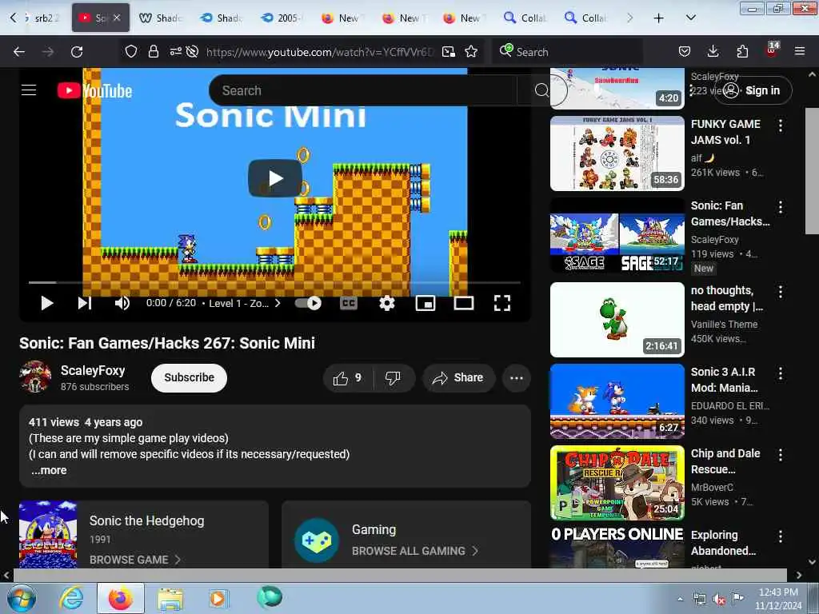Toggle the autoplay switch
The height and width of the screenshot is (614, 819).
pos(308,303)
